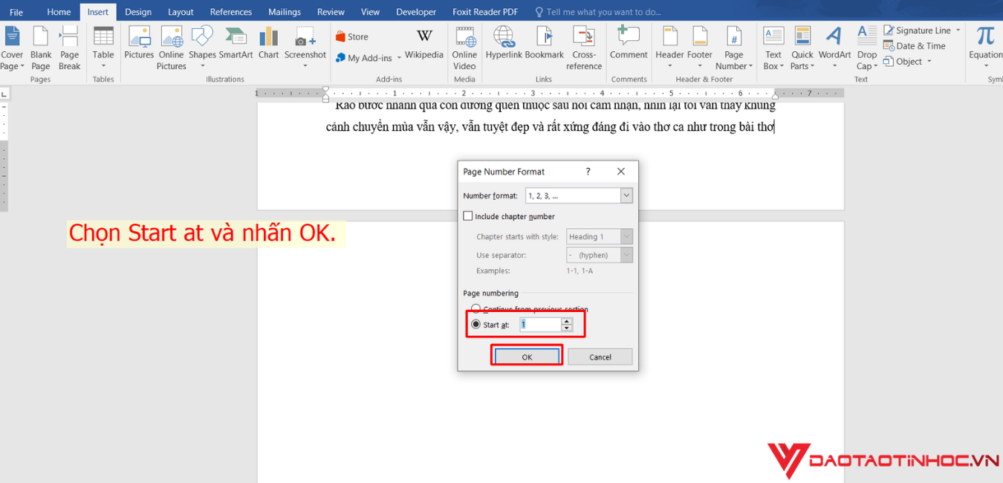Expand Signature Line dropdown arrow
This screenshot has width=1003, height=483.
[x=958, y=30]
